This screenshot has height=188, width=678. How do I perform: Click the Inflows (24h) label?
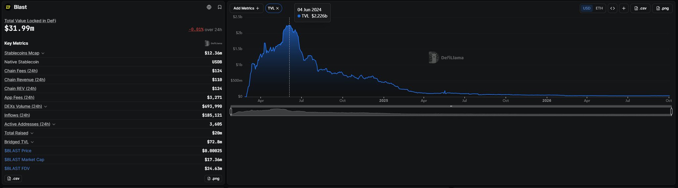[17, 115]
